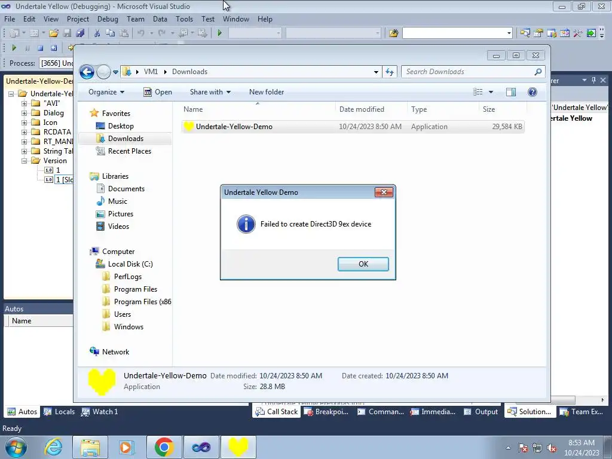The height and width of the screenshot is (459, 612).
Task: Click the New Project toolbar icon
Action: (14, 33)
